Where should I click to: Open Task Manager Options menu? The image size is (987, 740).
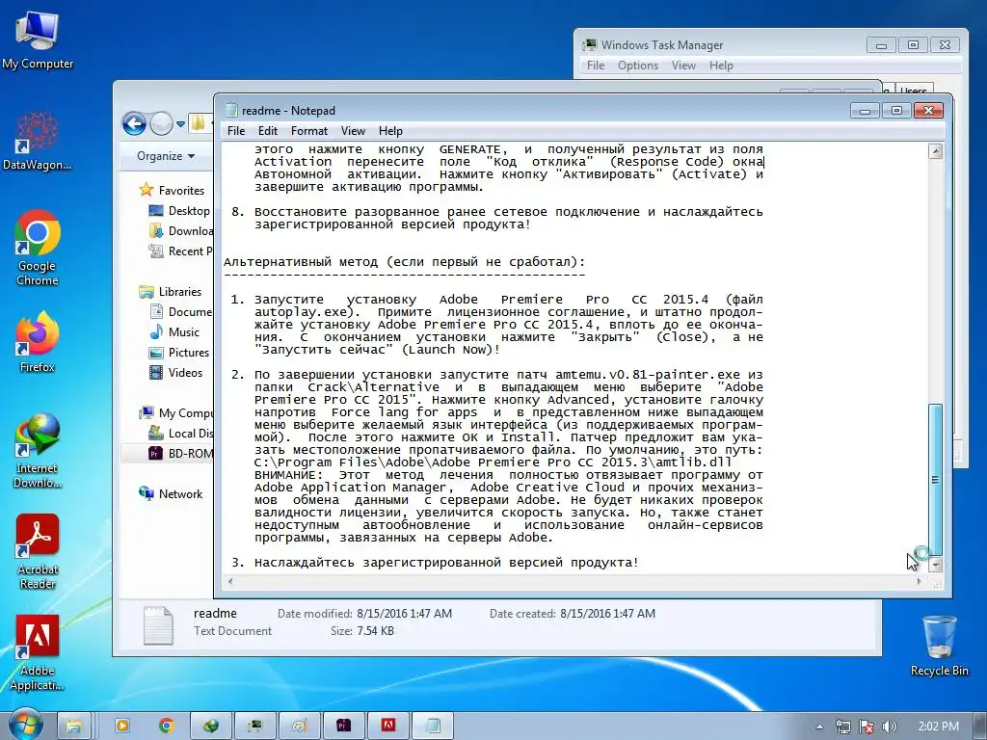pos(638,66)
